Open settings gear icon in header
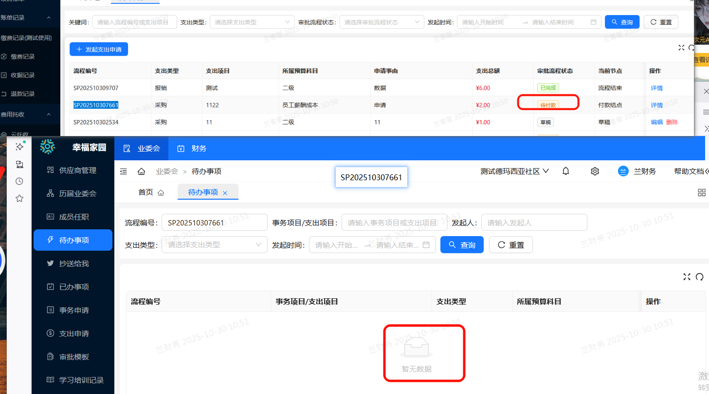Image resolution: width=709 pixels, height=394 pixels. 595,171
